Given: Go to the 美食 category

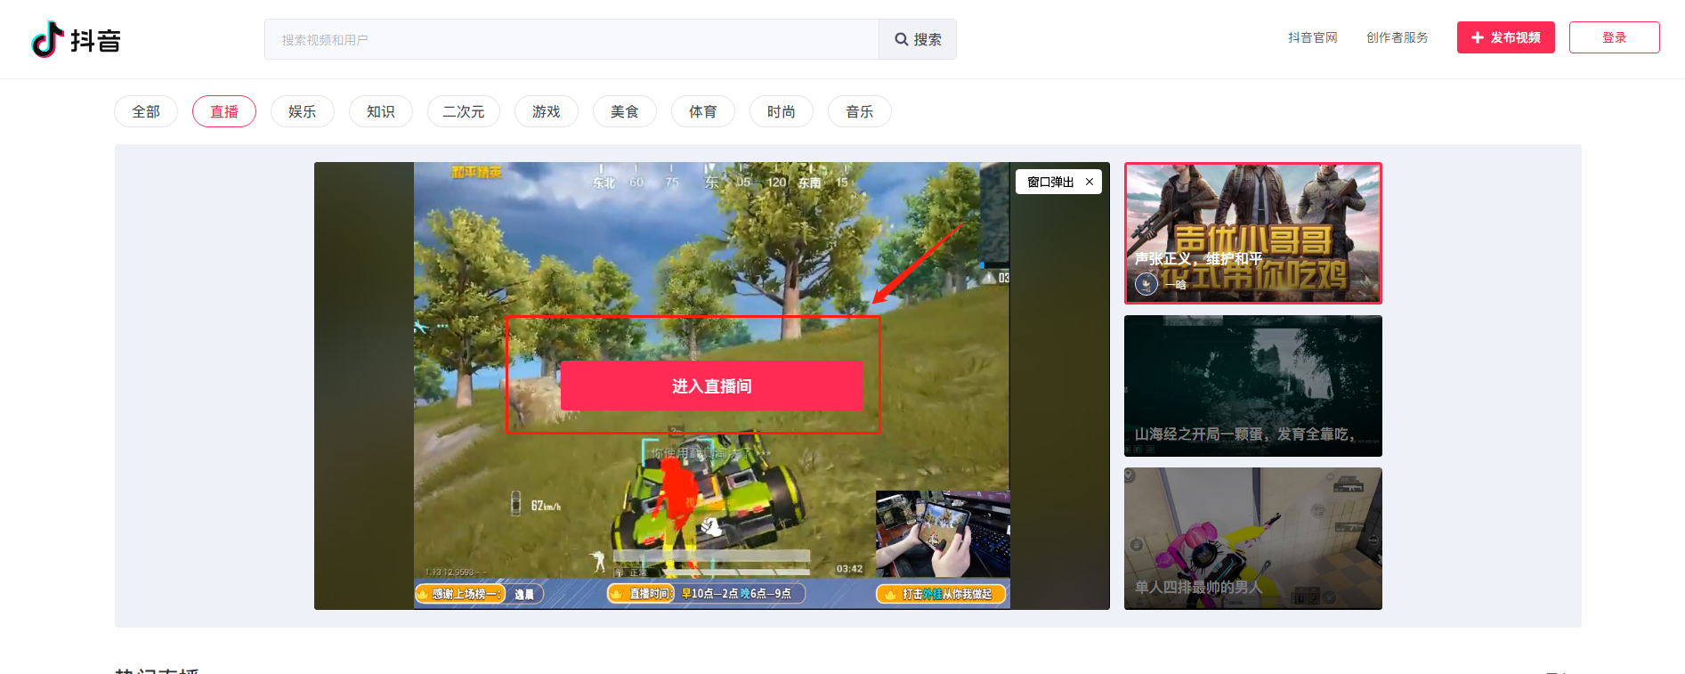Looking at the screenshot, I should [x=625, y=111].
